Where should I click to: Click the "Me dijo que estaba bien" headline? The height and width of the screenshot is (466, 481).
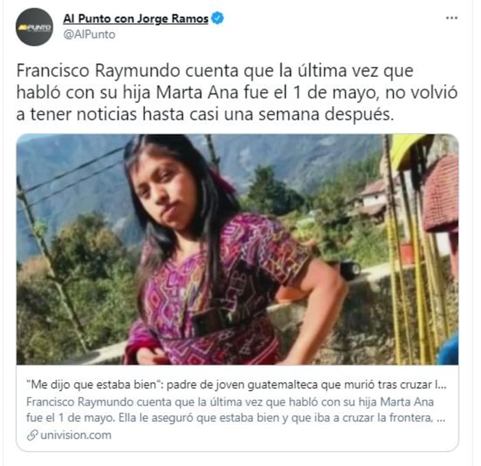point(236,385)
